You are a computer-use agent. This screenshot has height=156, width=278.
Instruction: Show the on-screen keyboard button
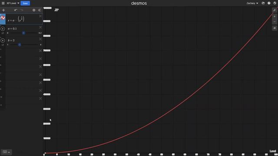[x=6, y=152]
